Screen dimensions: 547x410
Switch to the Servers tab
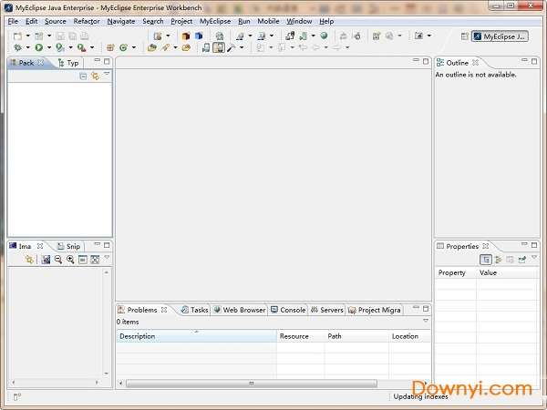click(x=327, y=310)
